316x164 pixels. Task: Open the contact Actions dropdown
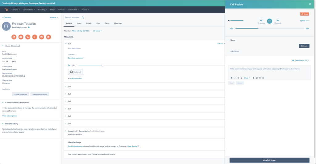(54, 18)
